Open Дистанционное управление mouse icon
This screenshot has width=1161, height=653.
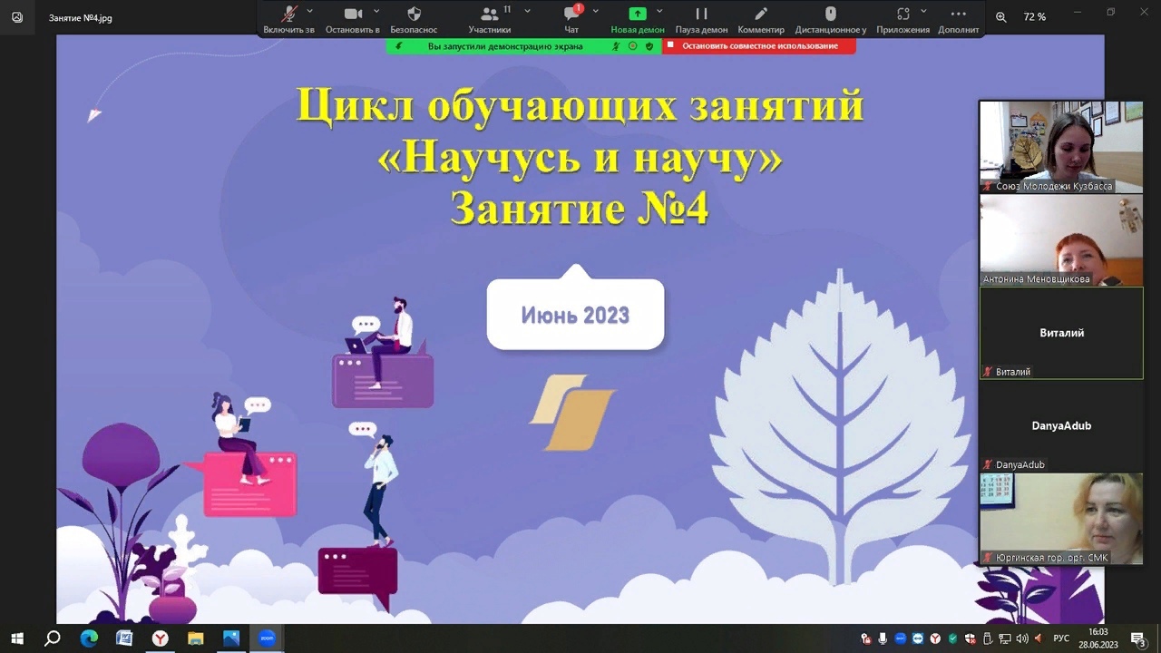[x=830, y=19]
